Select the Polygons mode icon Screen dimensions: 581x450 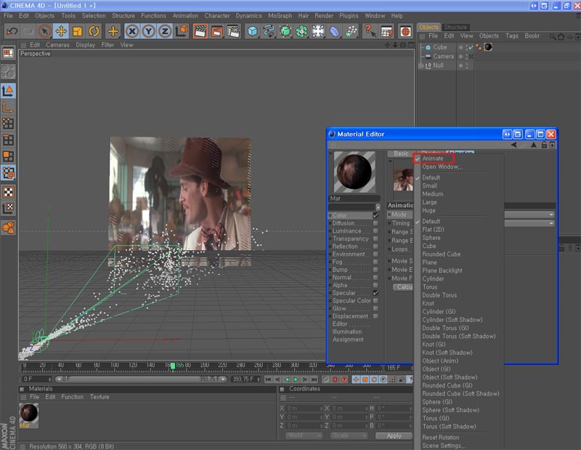pos(8,156)
